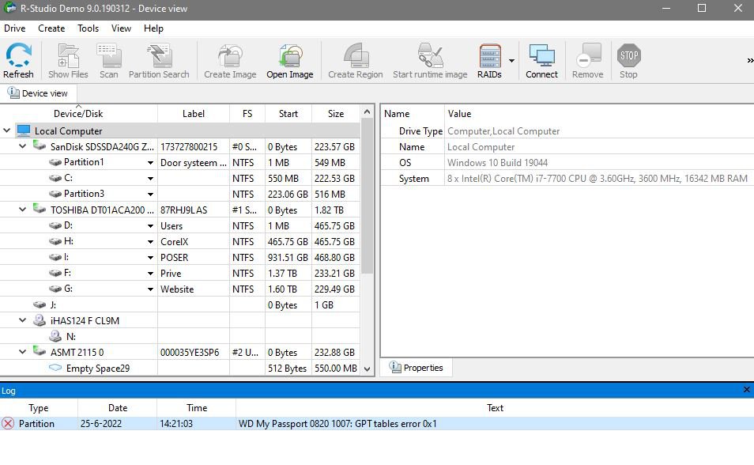754x465 pixels.
Task: Open Partition Search tool
Action: 159,61
